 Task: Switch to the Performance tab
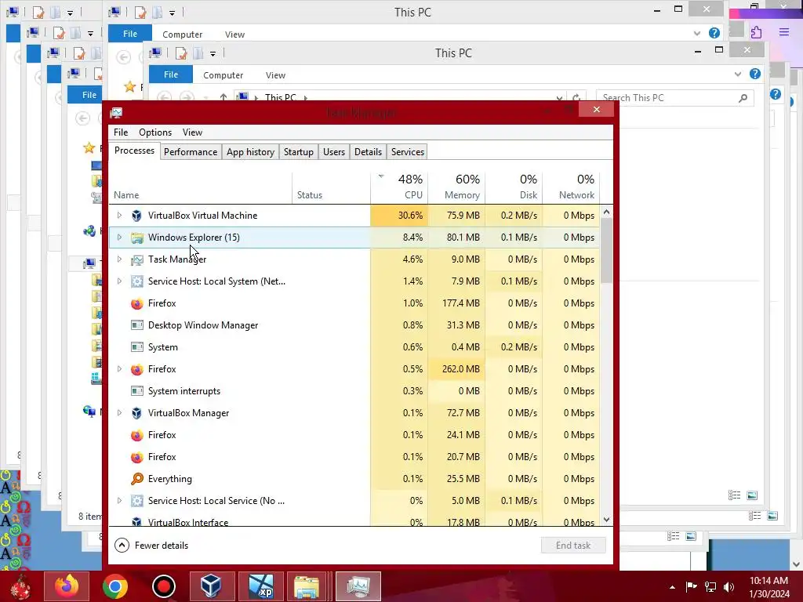(191, 152)
